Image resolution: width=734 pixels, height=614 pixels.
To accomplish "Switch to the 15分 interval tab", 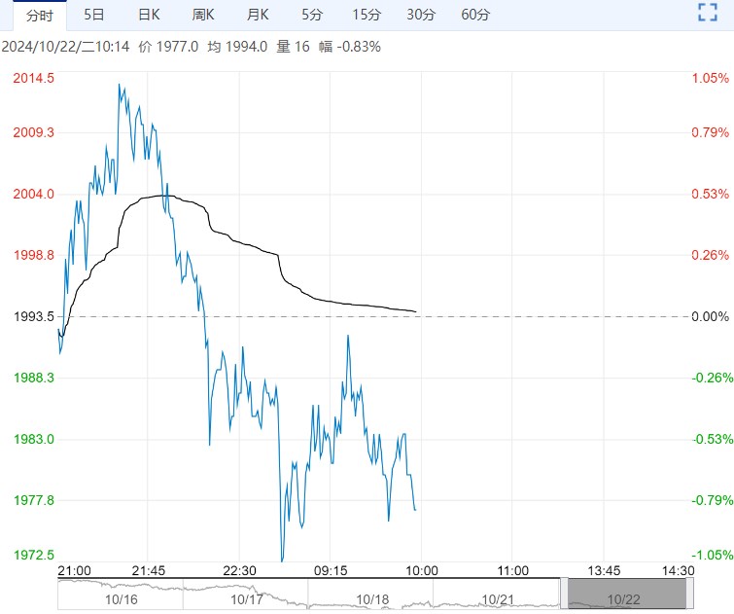I will (367, 15).
